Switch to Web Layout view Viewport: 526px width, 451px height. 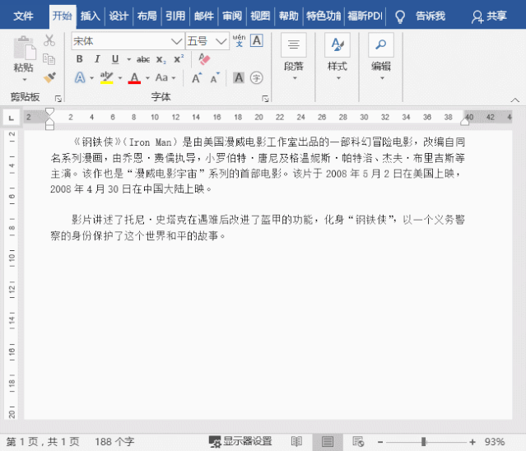point(358,442)
